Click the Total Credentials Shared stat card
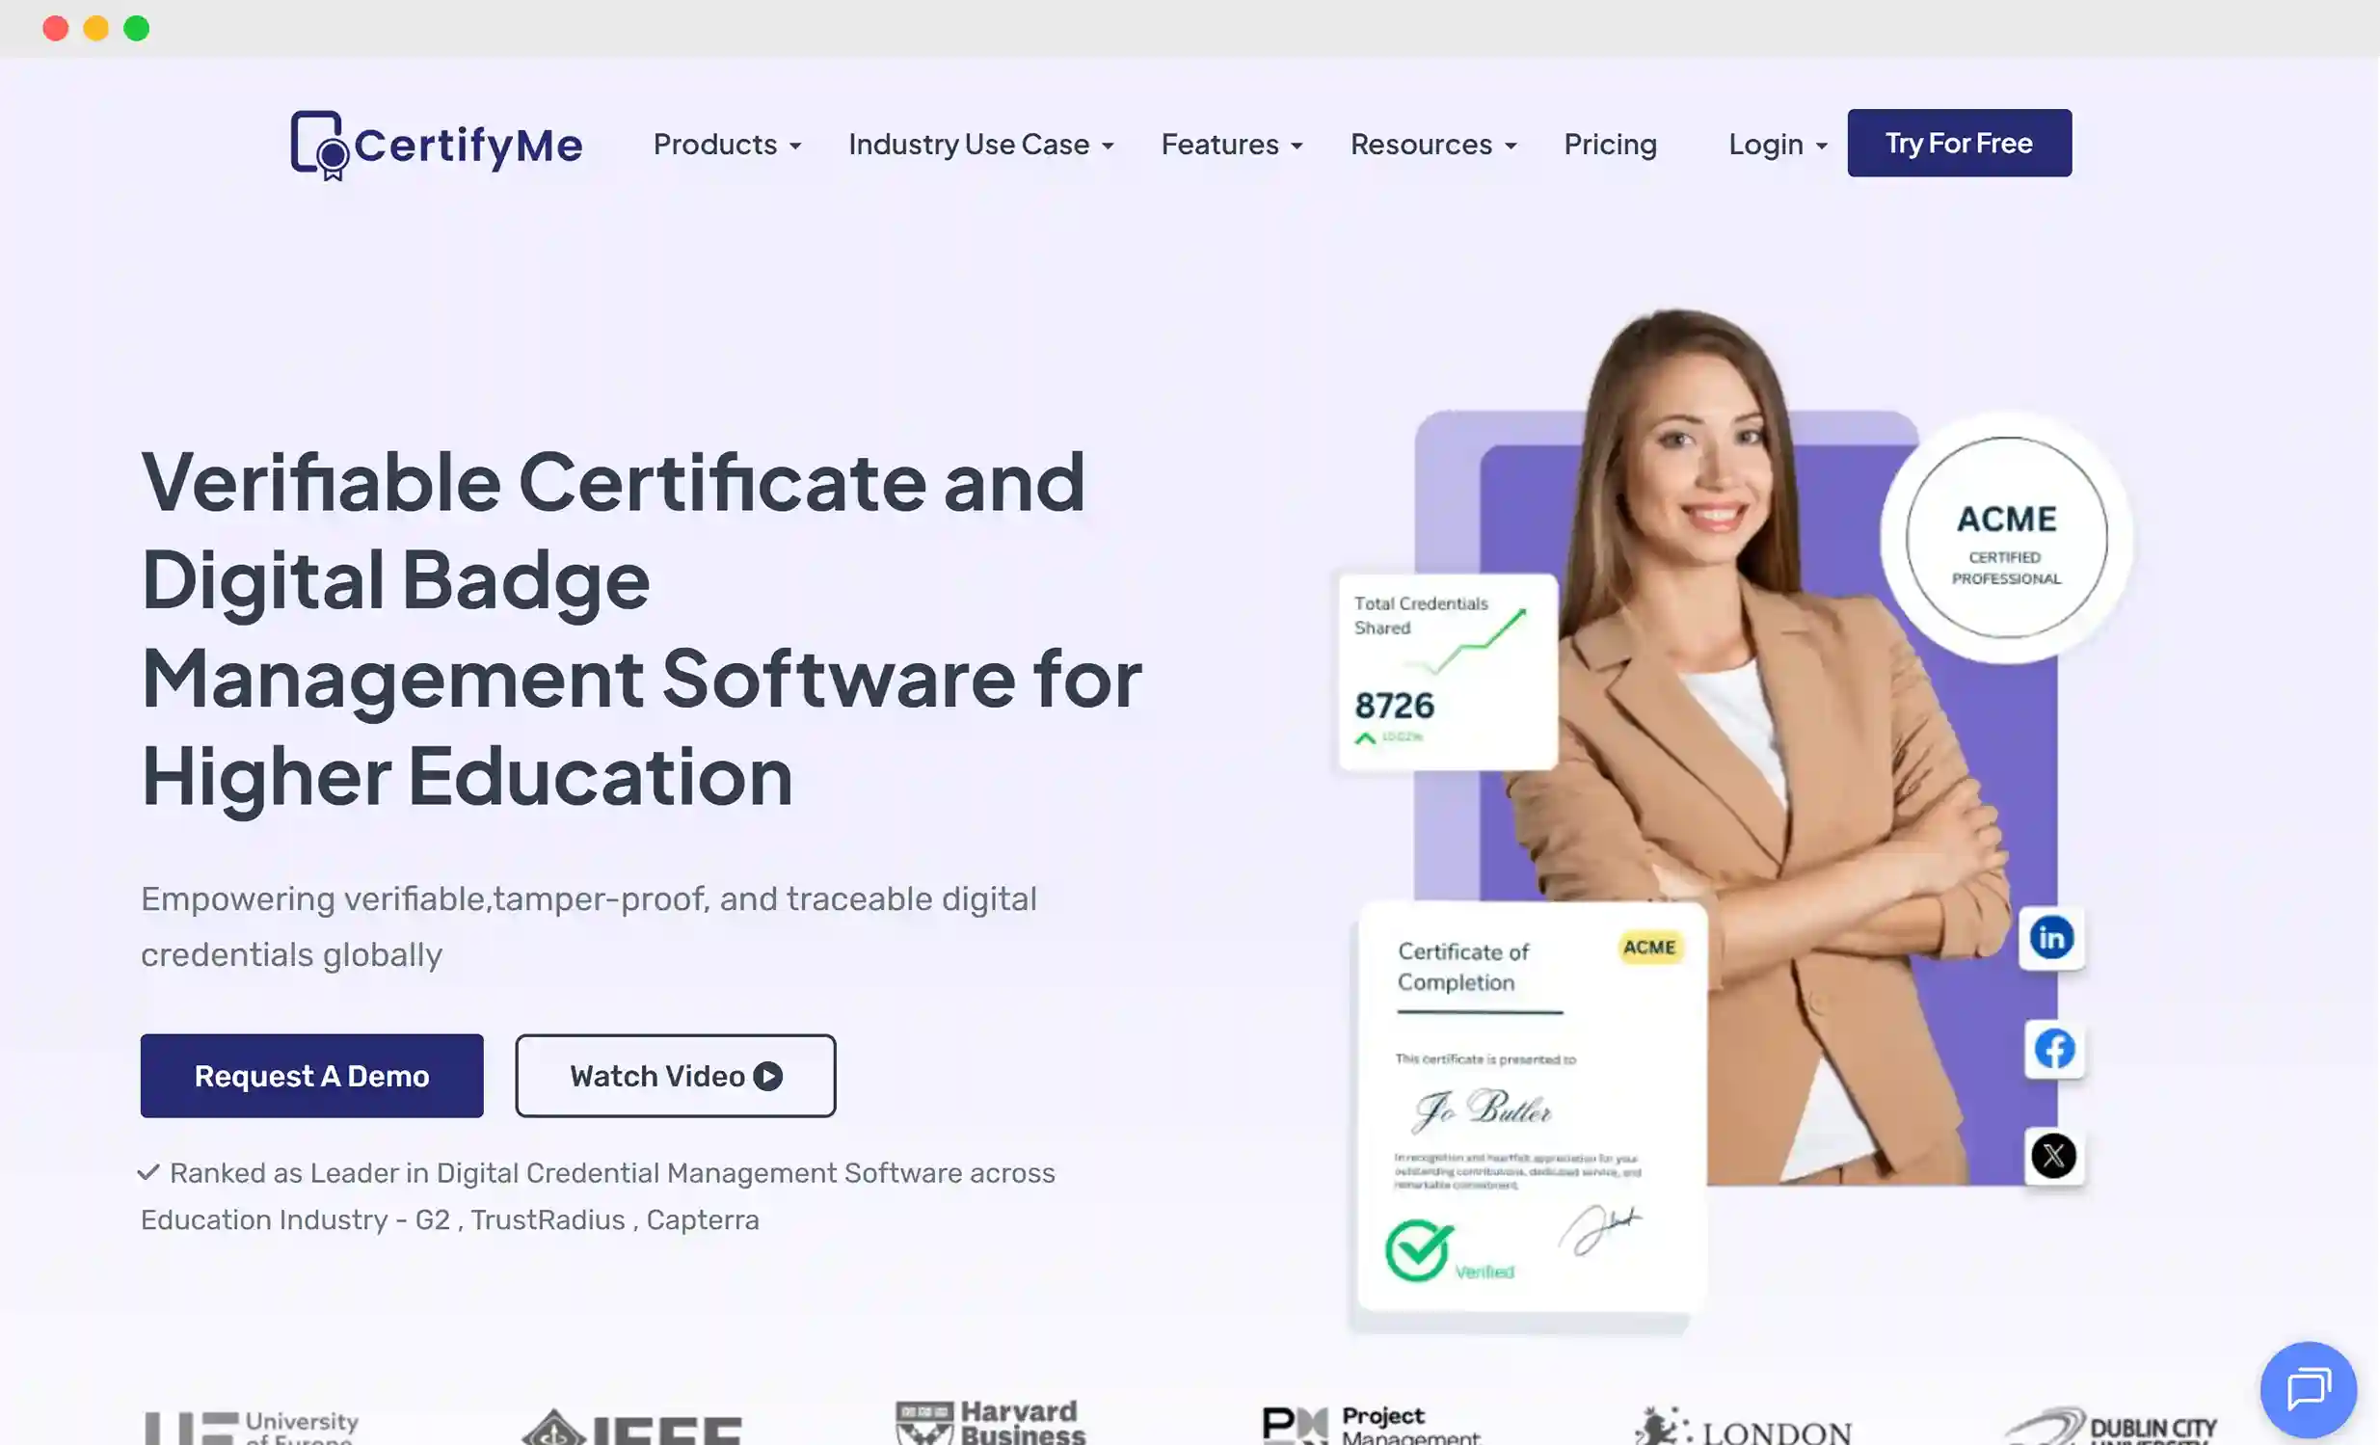The width and height of the screenshot is (2380, 1445). [1446, 666]
